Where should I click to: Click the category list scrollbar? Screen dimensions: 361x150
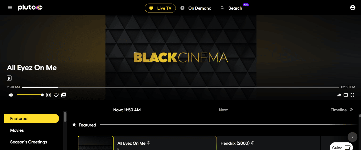point(65,117)
